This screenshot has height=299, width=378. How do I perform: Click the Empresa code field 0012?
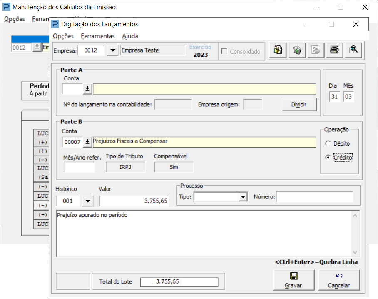91,50
